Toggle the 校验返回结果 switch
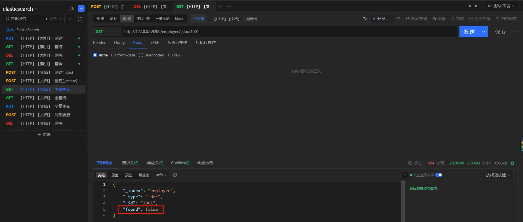This screenshot has width=523, height=222. 439,175
